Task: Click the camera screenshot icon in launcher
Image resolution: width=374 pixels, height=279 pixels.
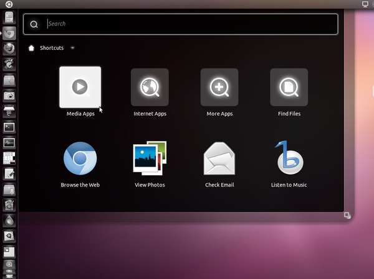Action: (9, 96)
